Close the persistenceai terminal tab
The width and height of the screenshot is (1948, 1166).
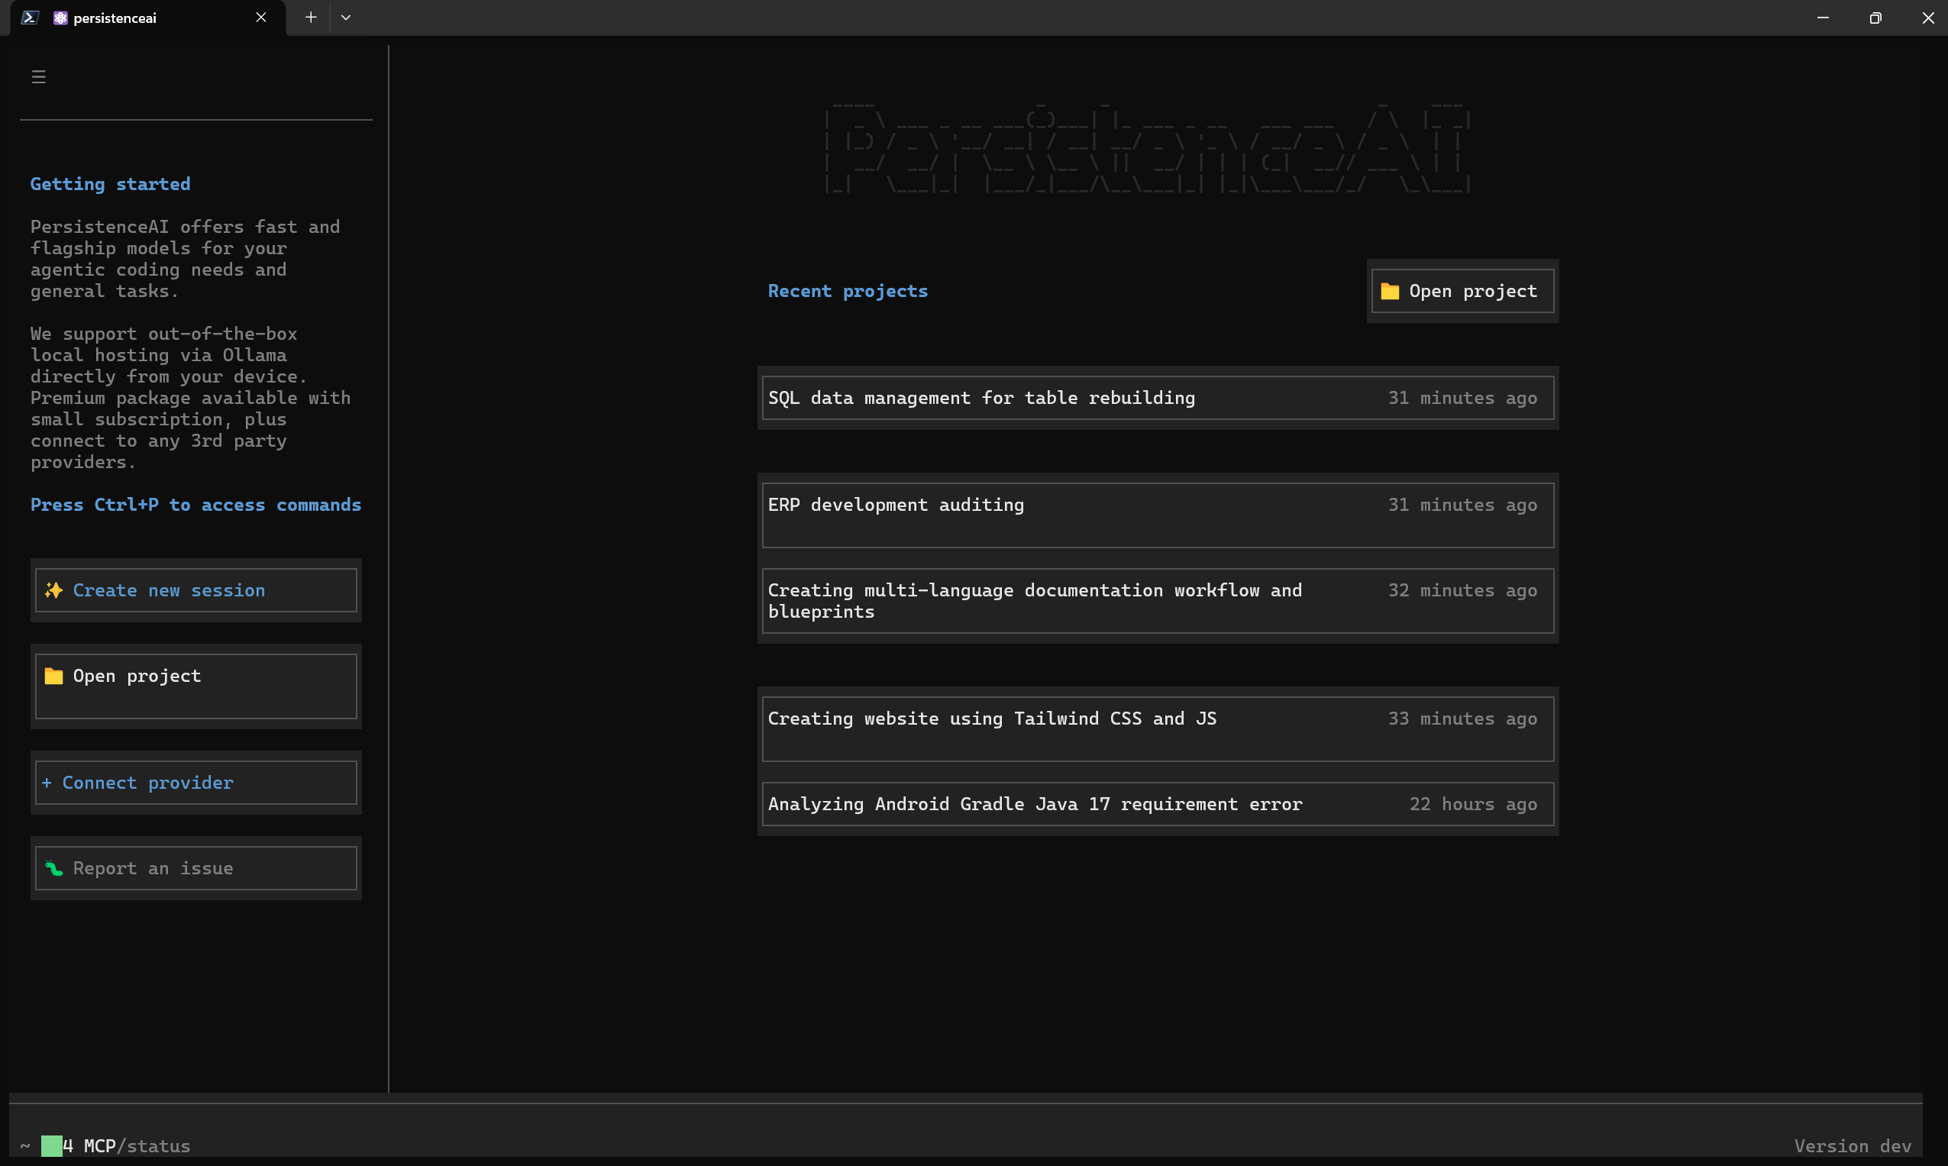(x=261, y=18)
